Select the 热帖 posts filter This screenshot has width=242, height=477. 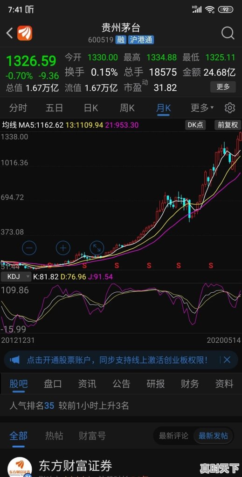pyautogui.click(x=54, y=436)
